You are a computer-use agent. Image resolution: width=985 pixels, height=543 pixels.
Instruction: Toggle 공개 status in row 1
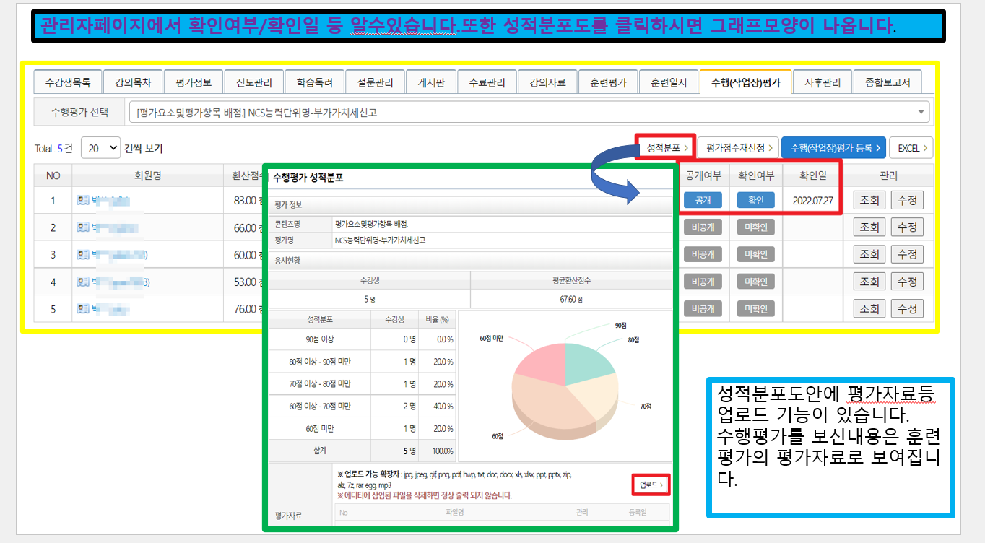point(703,200)
